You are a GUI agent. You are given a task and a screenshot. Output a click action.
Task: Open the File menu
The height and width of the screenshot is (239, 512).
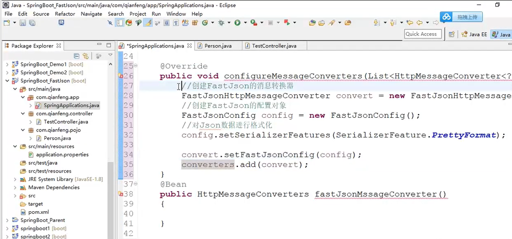9,14
